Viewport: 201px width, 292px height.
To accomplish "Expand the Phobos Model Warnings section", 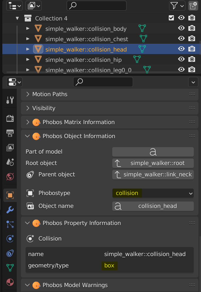I will click(28, 285).
